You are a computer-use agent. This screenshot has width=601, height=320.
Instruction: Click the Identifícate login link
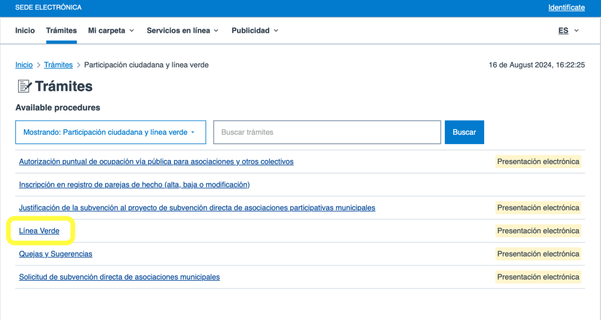coord(566,8)
